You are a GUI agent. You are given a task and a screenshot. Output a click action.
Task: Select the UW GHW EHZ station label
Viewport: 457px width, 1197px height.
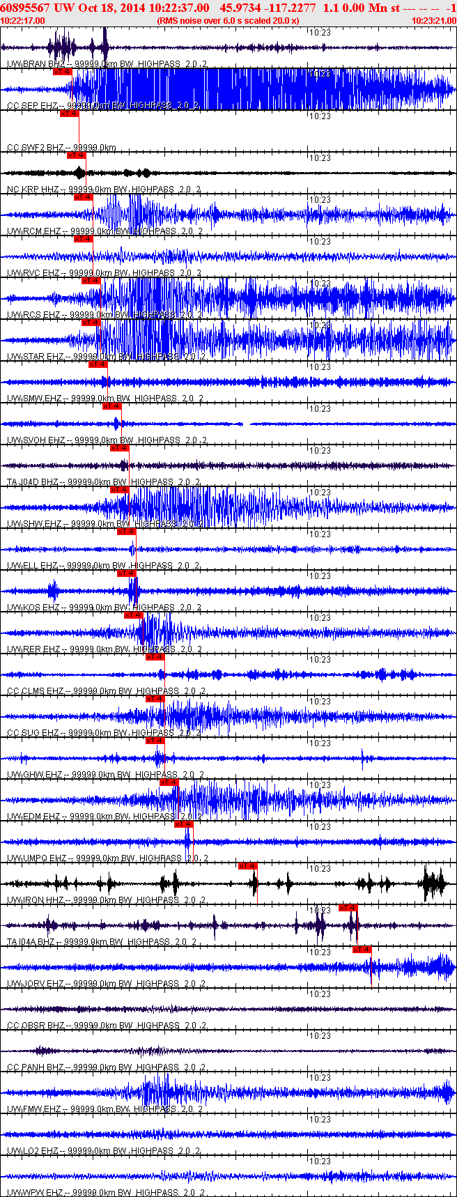pyautogui.click(x=105, y=775)
